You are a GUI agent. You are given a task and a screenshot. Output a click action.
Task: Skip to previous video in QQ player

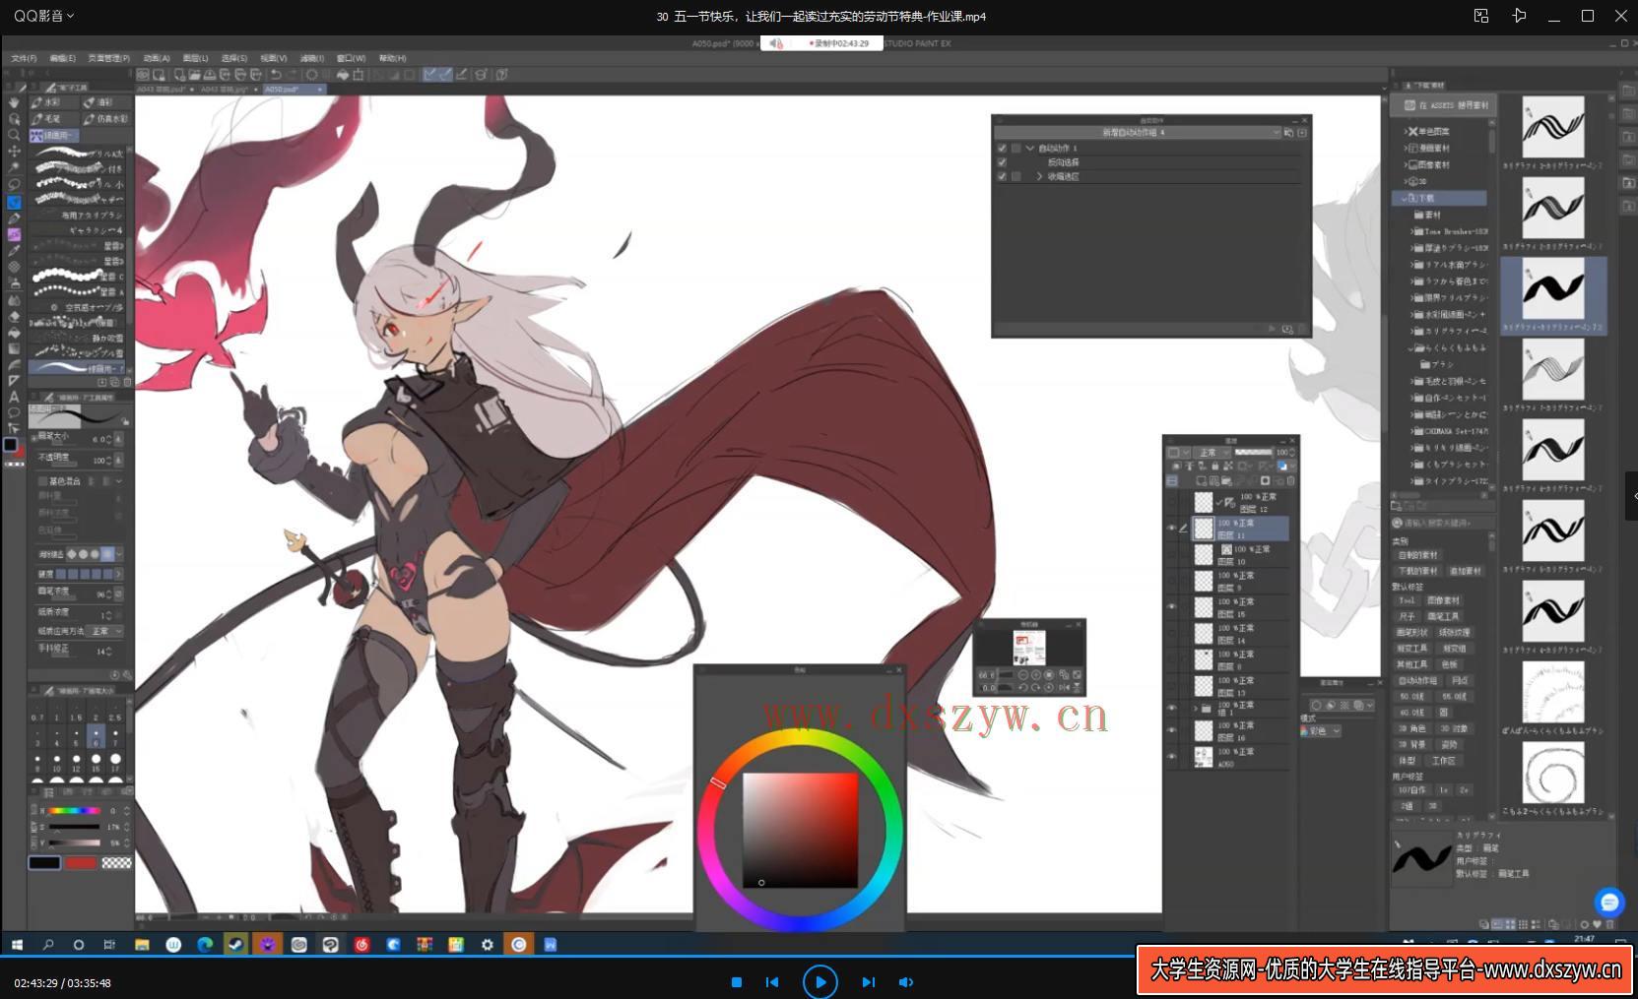click(772, 981)
